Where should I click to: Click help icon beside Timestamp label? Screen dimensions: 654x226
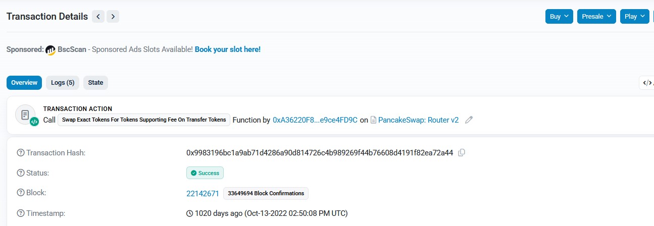click(21, 213)
